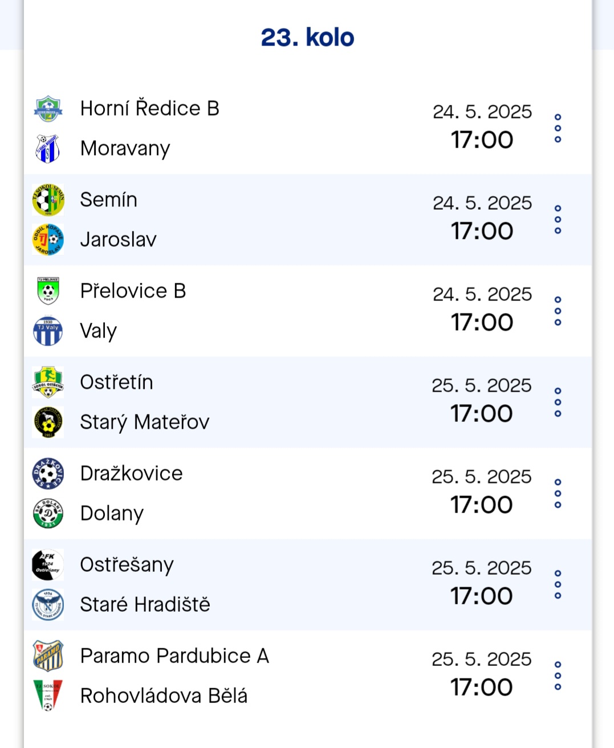Image resolution: width=614 pixels, height=748 pixels.
Task: Open the Staré Hradiště team page
Action: 145,604
